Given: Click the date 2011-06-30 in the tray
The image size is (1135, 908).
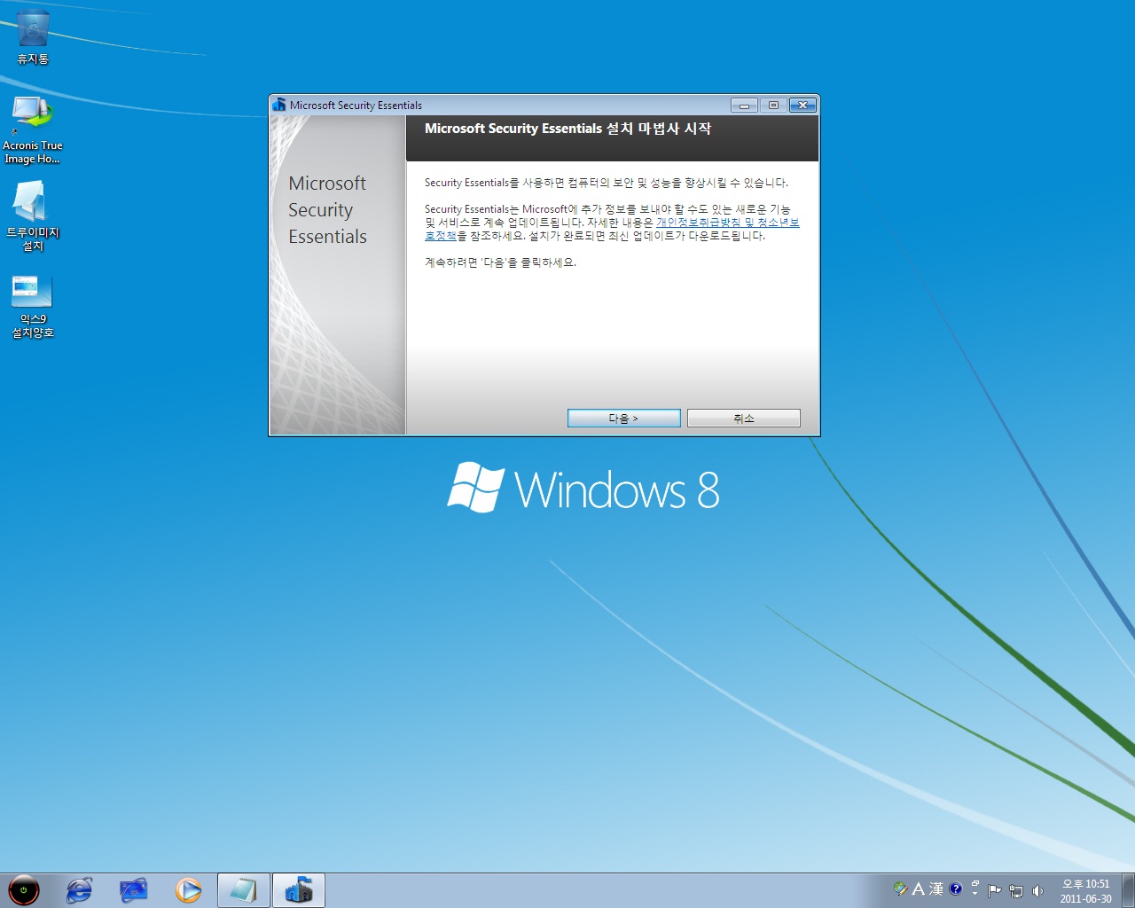Looking at the screenshot, I should click(1086, 898).
